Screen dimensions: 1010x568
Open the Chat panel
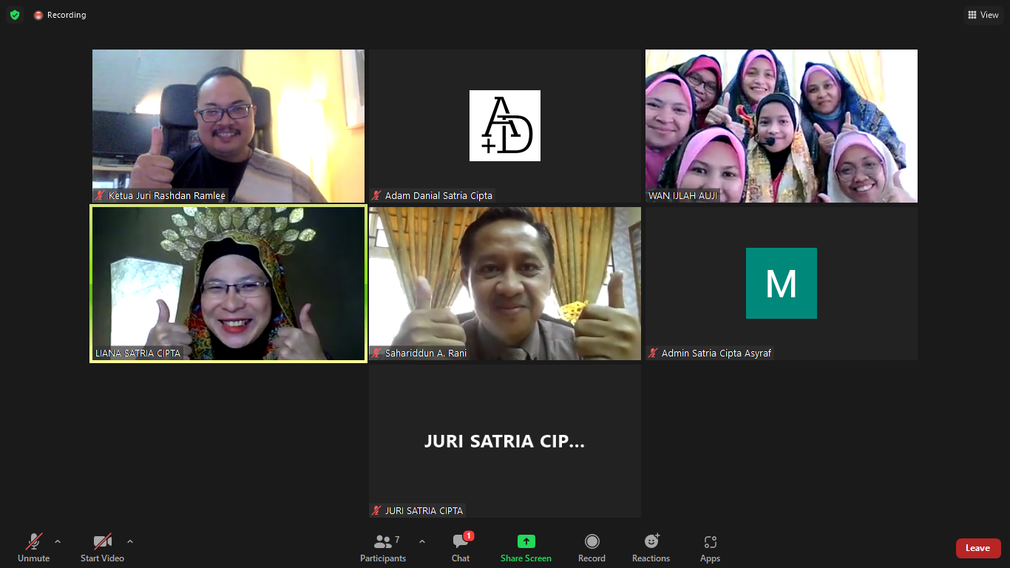pyautogui.click(x=461, y=548)
